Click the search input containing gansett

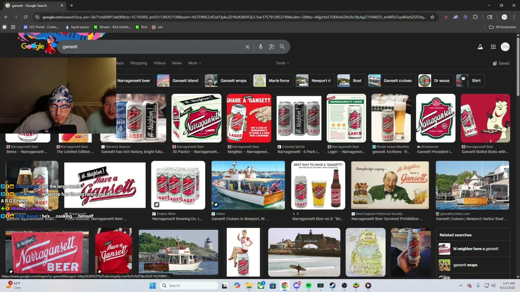pos(150,47)
